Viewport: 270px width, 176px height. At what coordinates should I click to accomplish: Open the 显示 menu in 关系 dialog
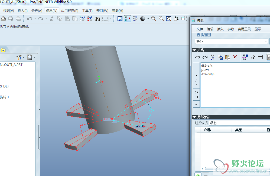pyautogui.click(x=258, y=29)
